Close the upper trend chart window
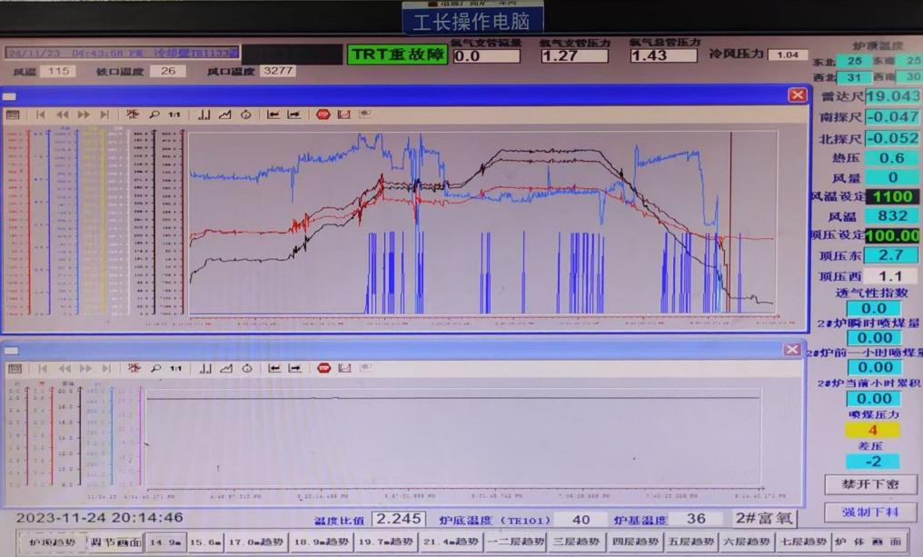The image size is (923, 557). click(797, 94)
